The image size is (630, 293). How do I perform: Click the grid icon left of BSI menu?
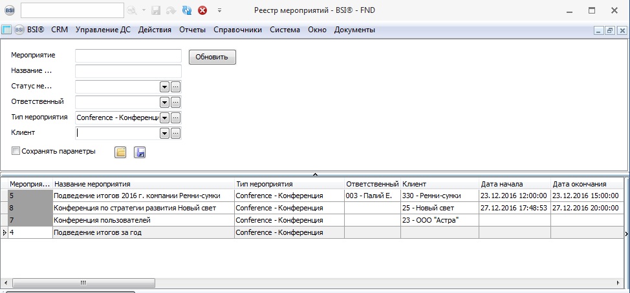coord(6,30)
